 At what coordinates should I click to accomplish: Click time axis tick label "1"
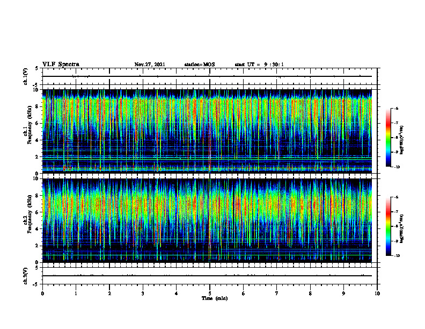coord(76,294)
